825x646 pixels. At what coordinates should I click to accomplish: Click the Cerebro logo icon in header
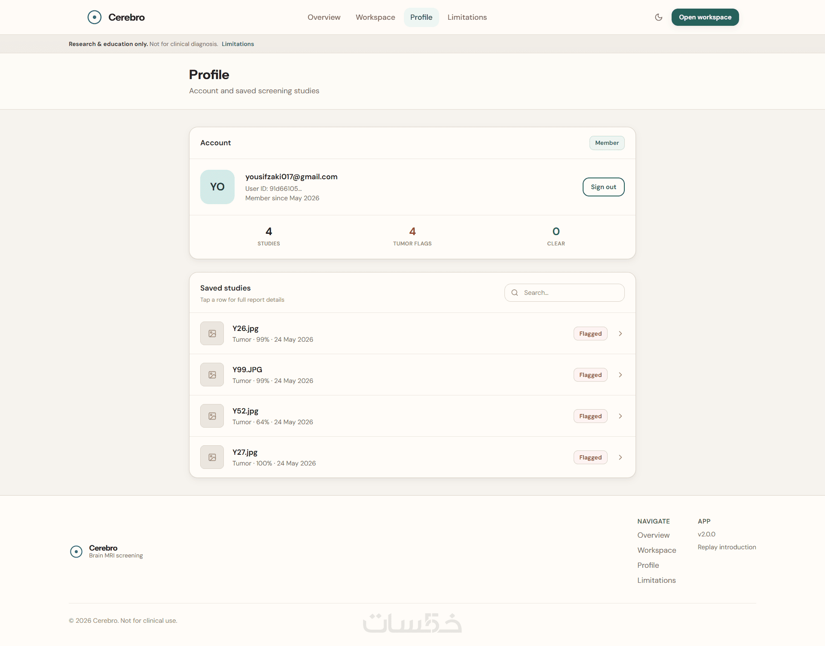(x=95, y=17)
